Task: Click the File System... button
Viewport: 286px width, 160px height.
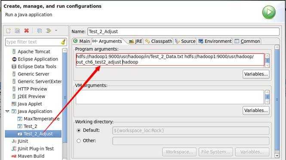Action: (x=216, y=152)
